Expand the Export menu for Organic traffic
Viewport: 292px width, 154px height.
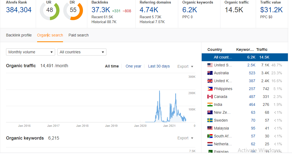click(185, 66)
